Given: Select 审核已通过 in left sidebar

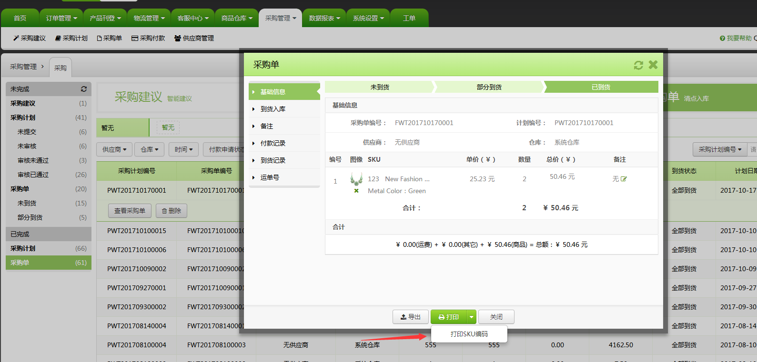Looking at the screenshot, I should 49,175.
